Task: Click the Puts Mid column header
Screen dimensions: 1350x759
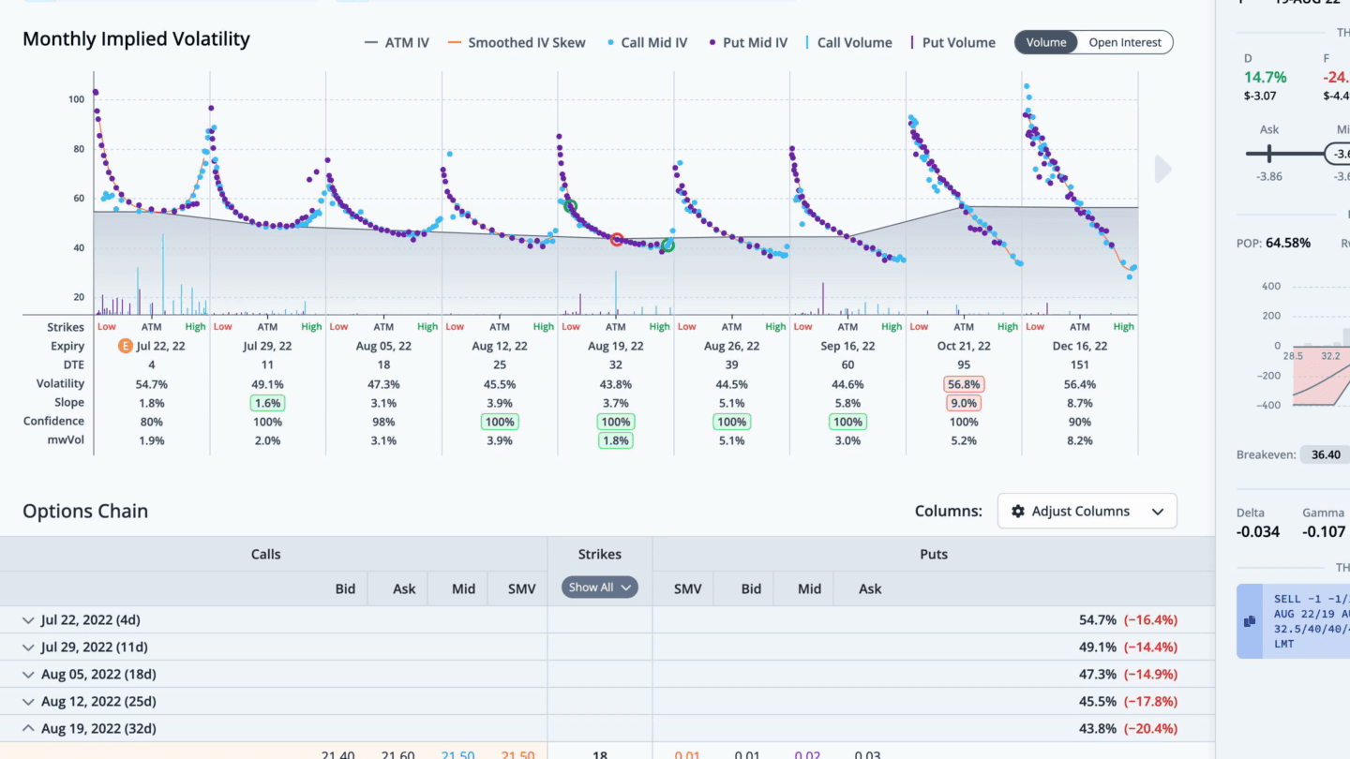Action: tap(809, 589)
